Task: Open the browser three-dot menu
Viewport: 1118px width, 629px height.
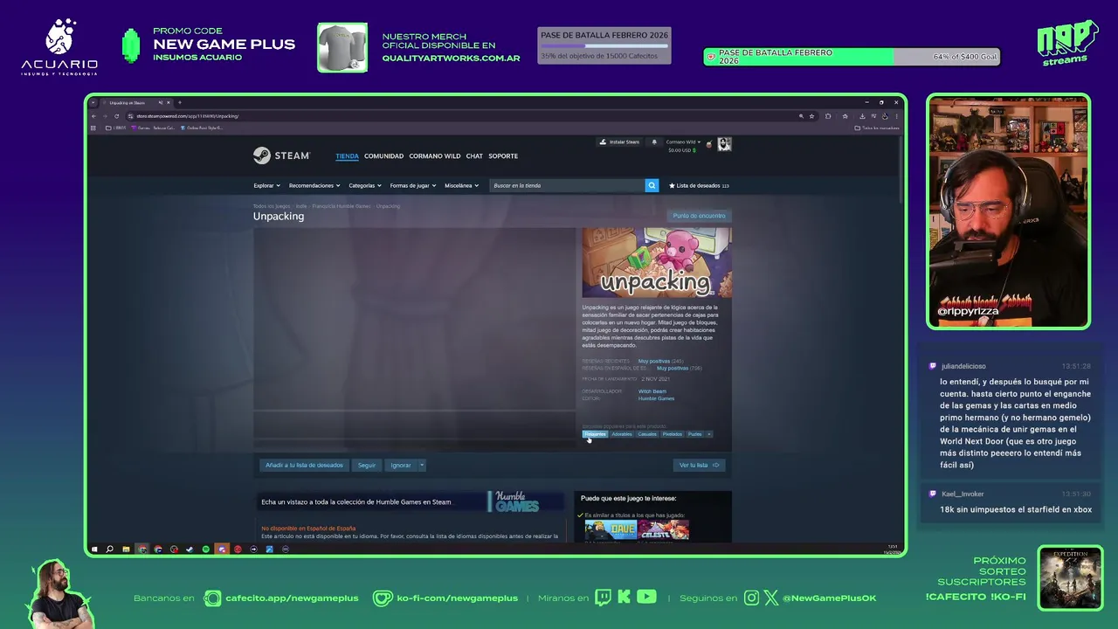Action: coord(896,116)
